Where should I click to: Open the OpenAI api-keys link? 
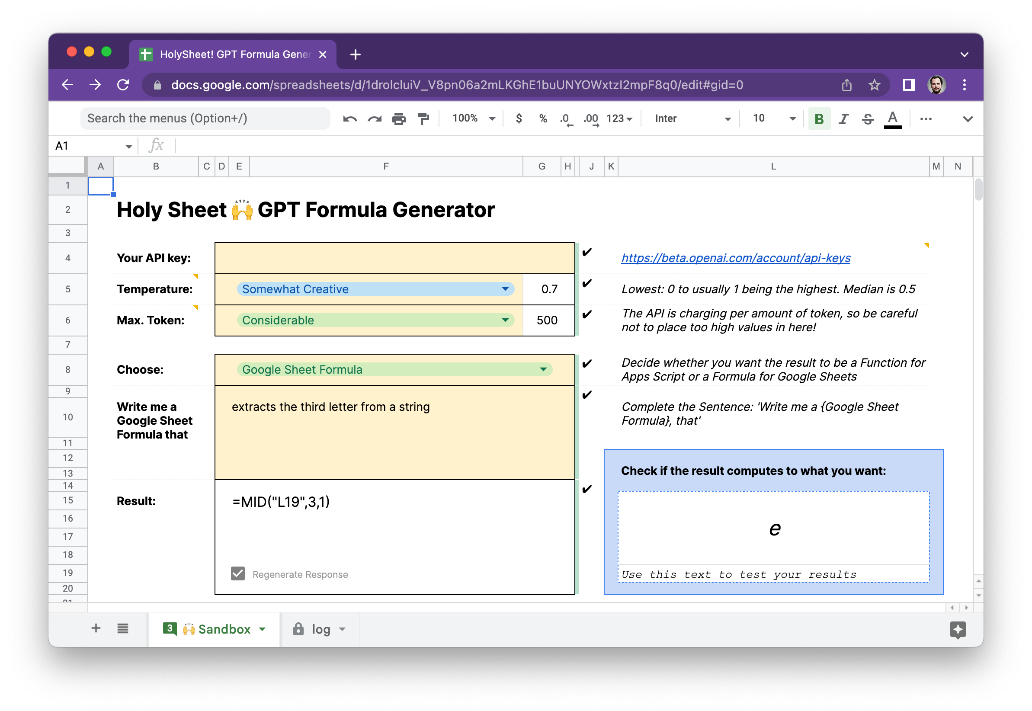pyautogui.click(x=735, y=258)
